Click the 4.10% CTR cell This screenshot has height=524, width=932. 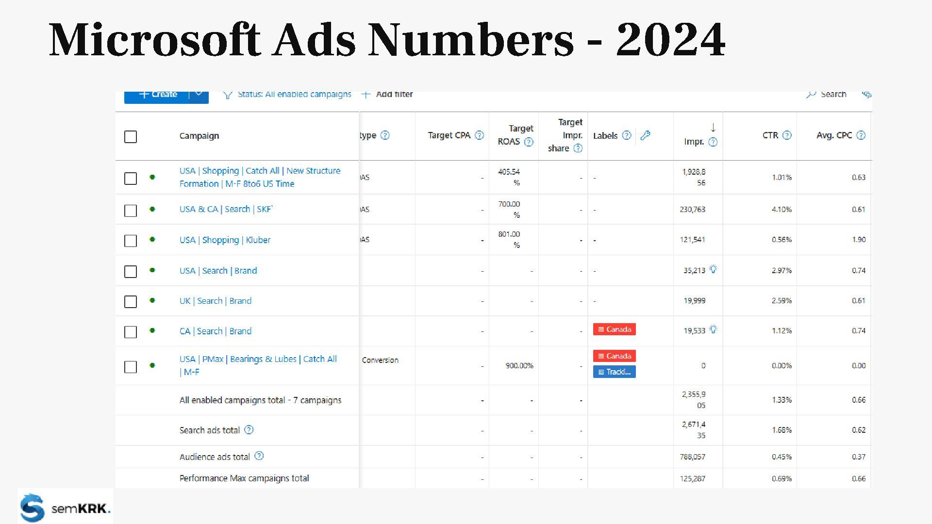point(782,210)
